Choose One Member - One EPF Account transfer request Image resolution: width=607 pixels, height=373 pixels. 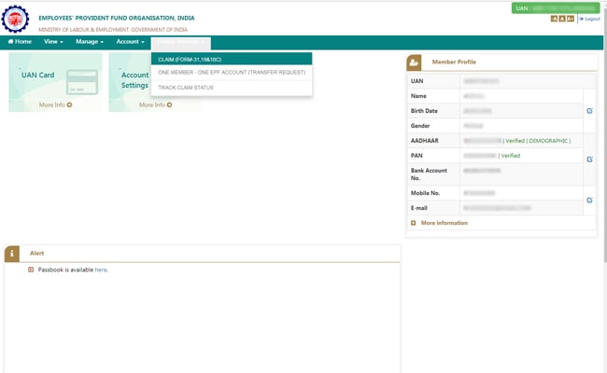click(x=232, y=72)
